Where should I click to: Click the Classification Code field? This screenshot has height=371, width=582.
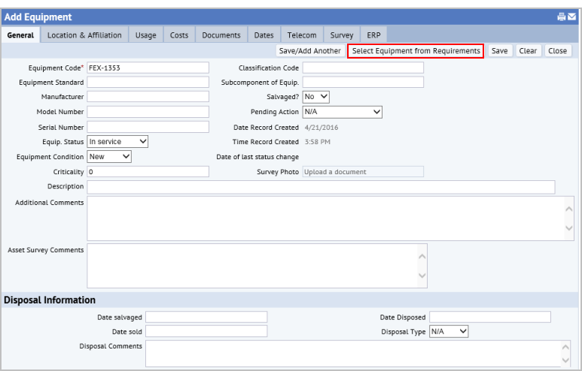pyautogui.click(x=363, y=68)
